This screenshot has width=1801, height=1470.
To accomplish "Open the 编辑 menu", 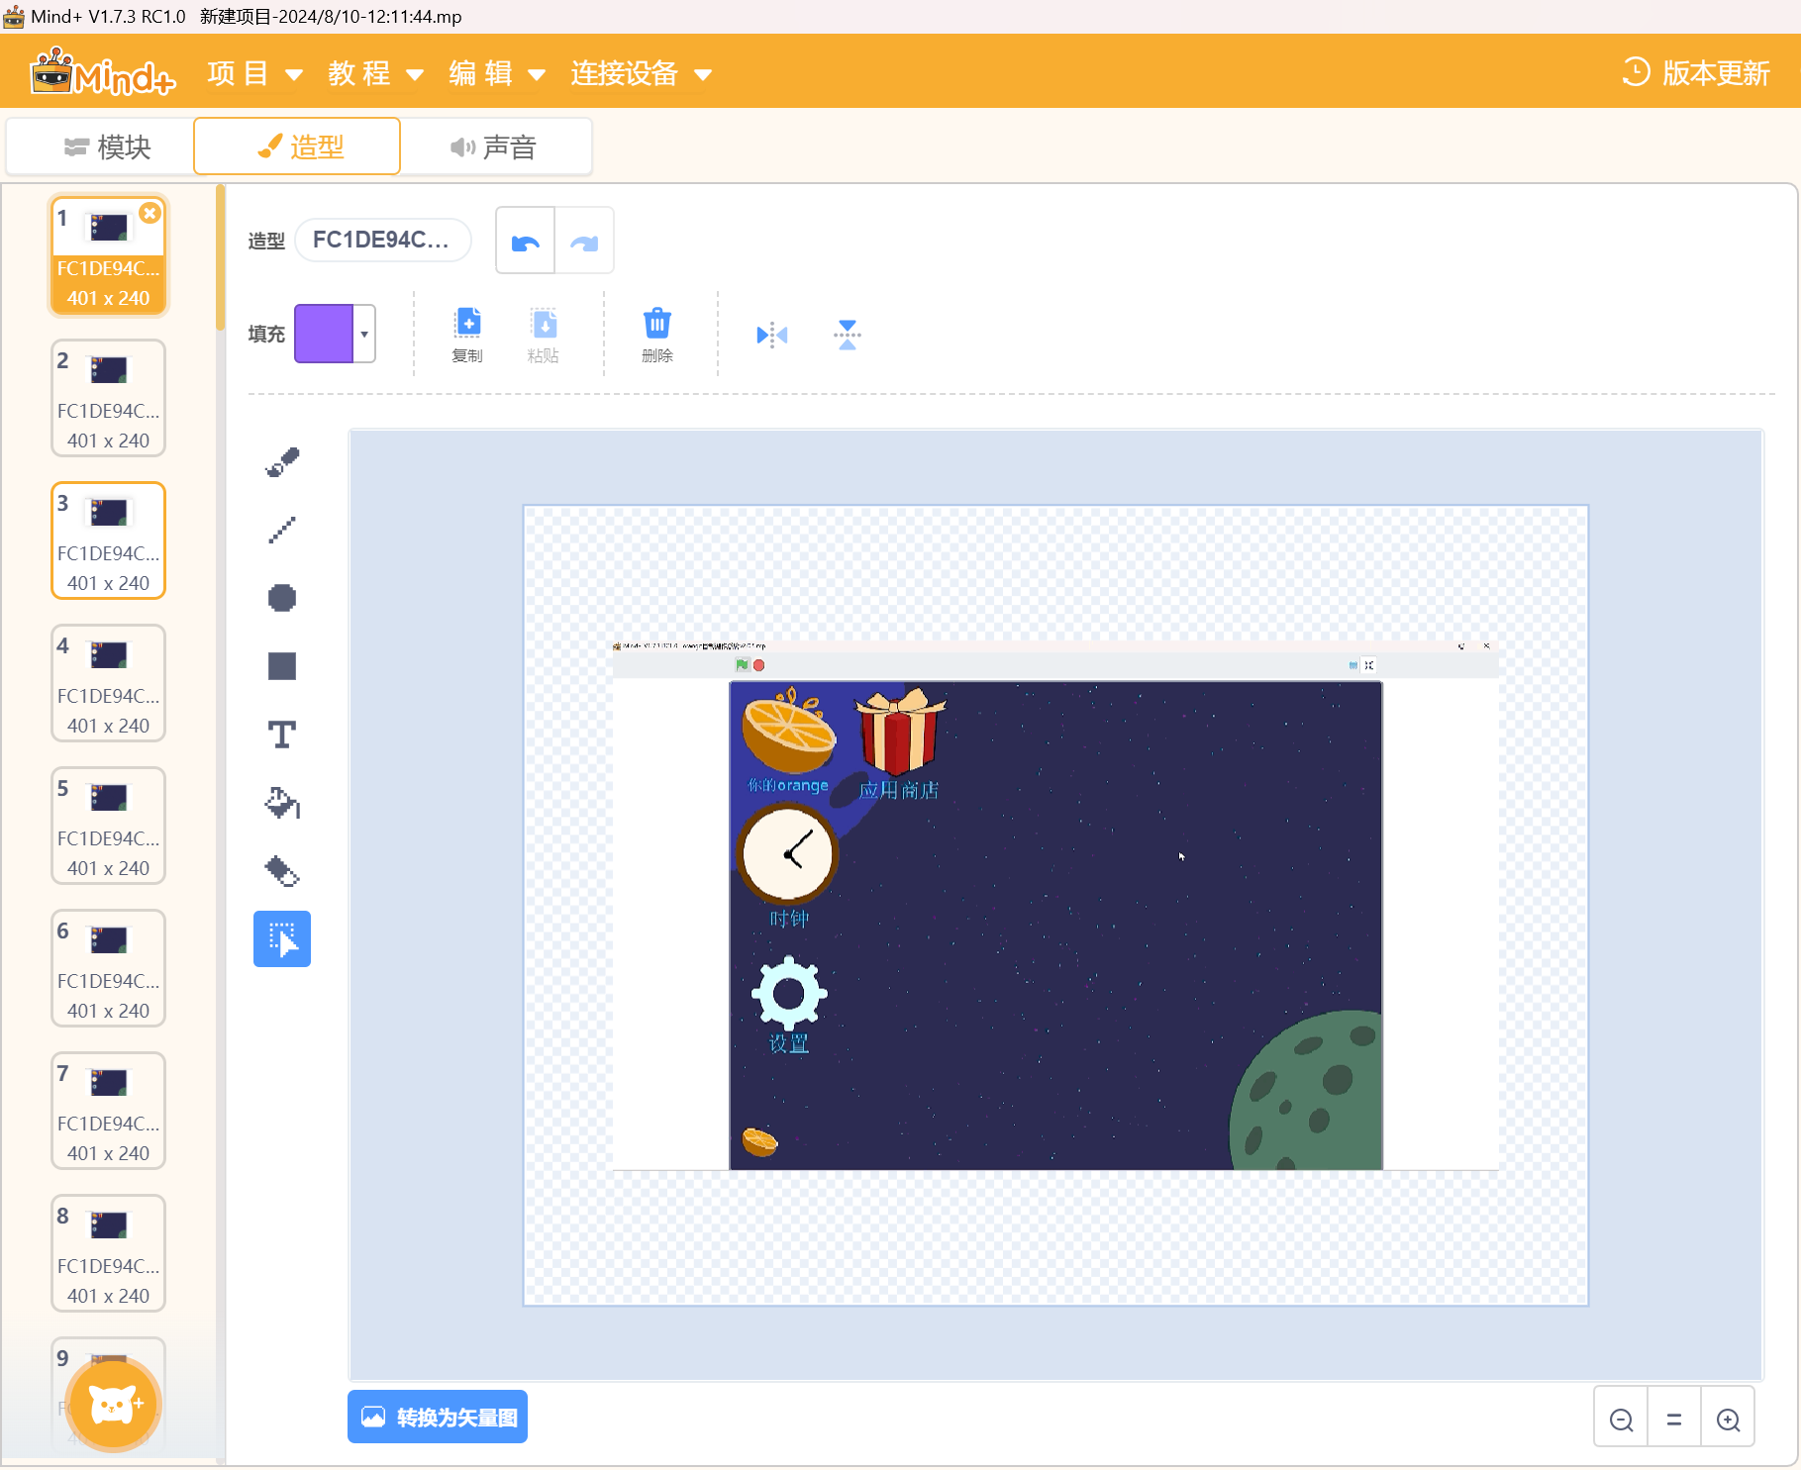I will coord(497,73).
